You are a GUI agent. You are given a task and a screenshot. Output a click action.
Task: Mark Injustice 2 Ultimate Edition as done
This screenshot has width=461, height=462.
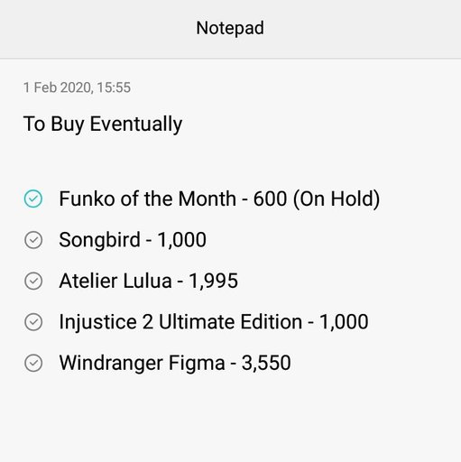click(33, 322)
